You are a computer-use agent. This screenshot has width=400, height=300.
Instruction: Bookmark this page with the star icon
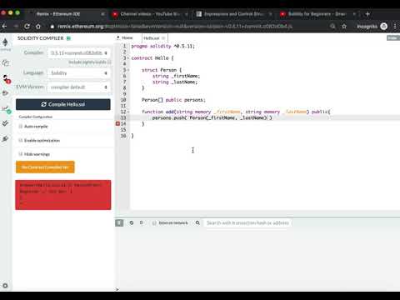click(x=344, y=27)
